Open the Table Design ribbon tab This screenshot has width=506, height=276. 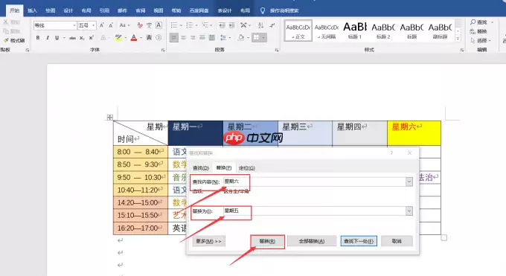tap(225, 10)
